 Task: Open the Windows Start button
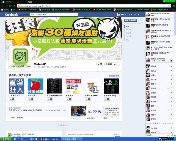click(6, 139)
